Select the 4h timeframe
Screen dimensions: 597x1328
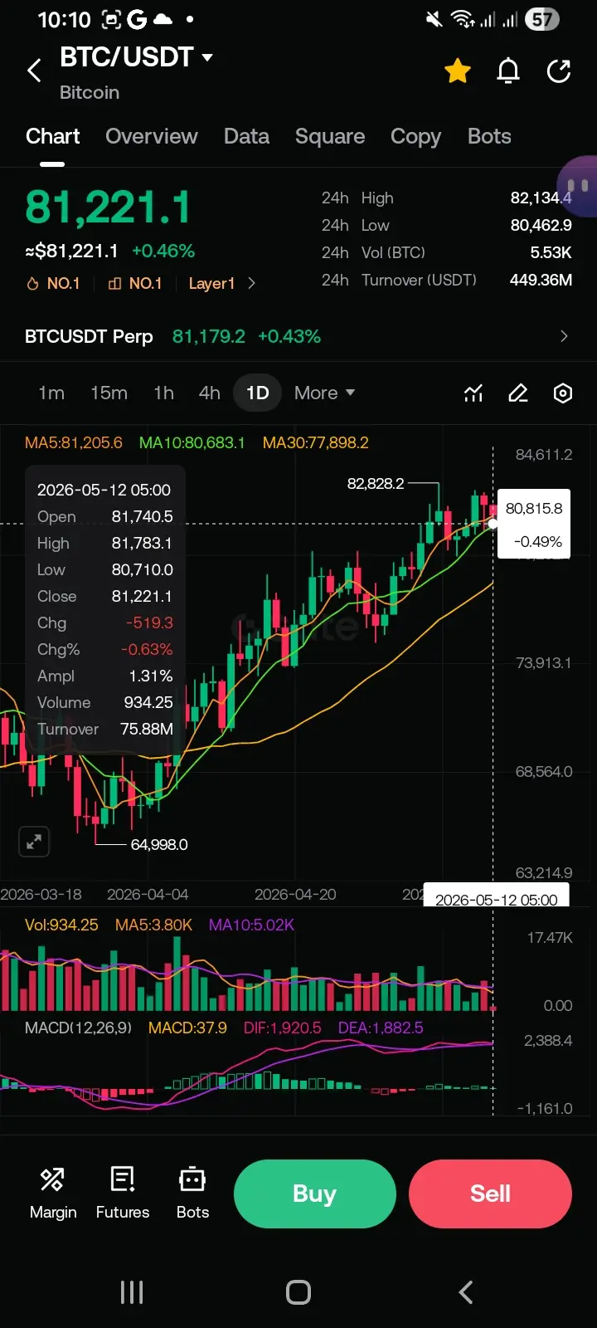tap(209, 393)
